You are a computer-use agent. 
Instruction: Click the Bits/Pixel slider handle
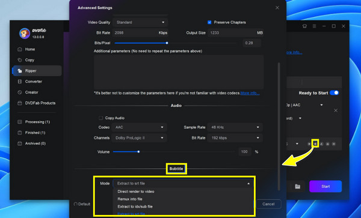pos(167,43)
